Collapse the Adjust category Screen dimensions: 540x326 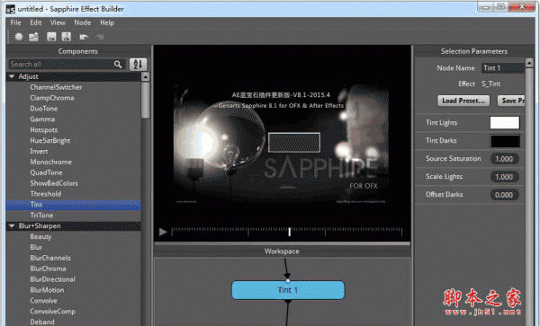(12, 76)
